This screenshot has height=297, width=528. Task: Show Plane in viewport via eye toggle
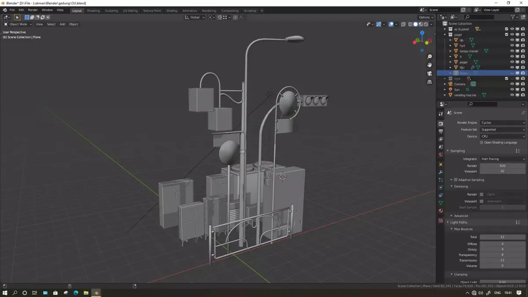point(512,73)
